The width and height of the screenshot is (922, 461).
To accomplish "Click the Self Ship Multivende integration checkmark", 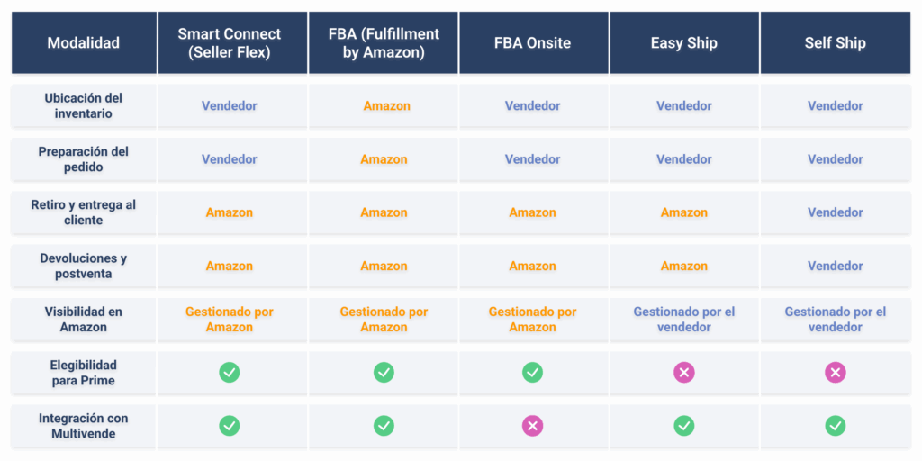I will pyautogui.click(x=835, y=426).
